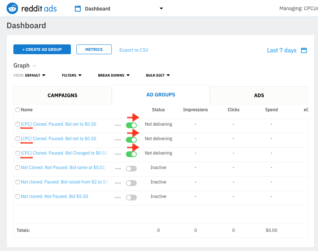The height and width of the screenshot is (251, 318).
Task: Open three-dot menu for first CPC ad group
Action: pos(118,125)
